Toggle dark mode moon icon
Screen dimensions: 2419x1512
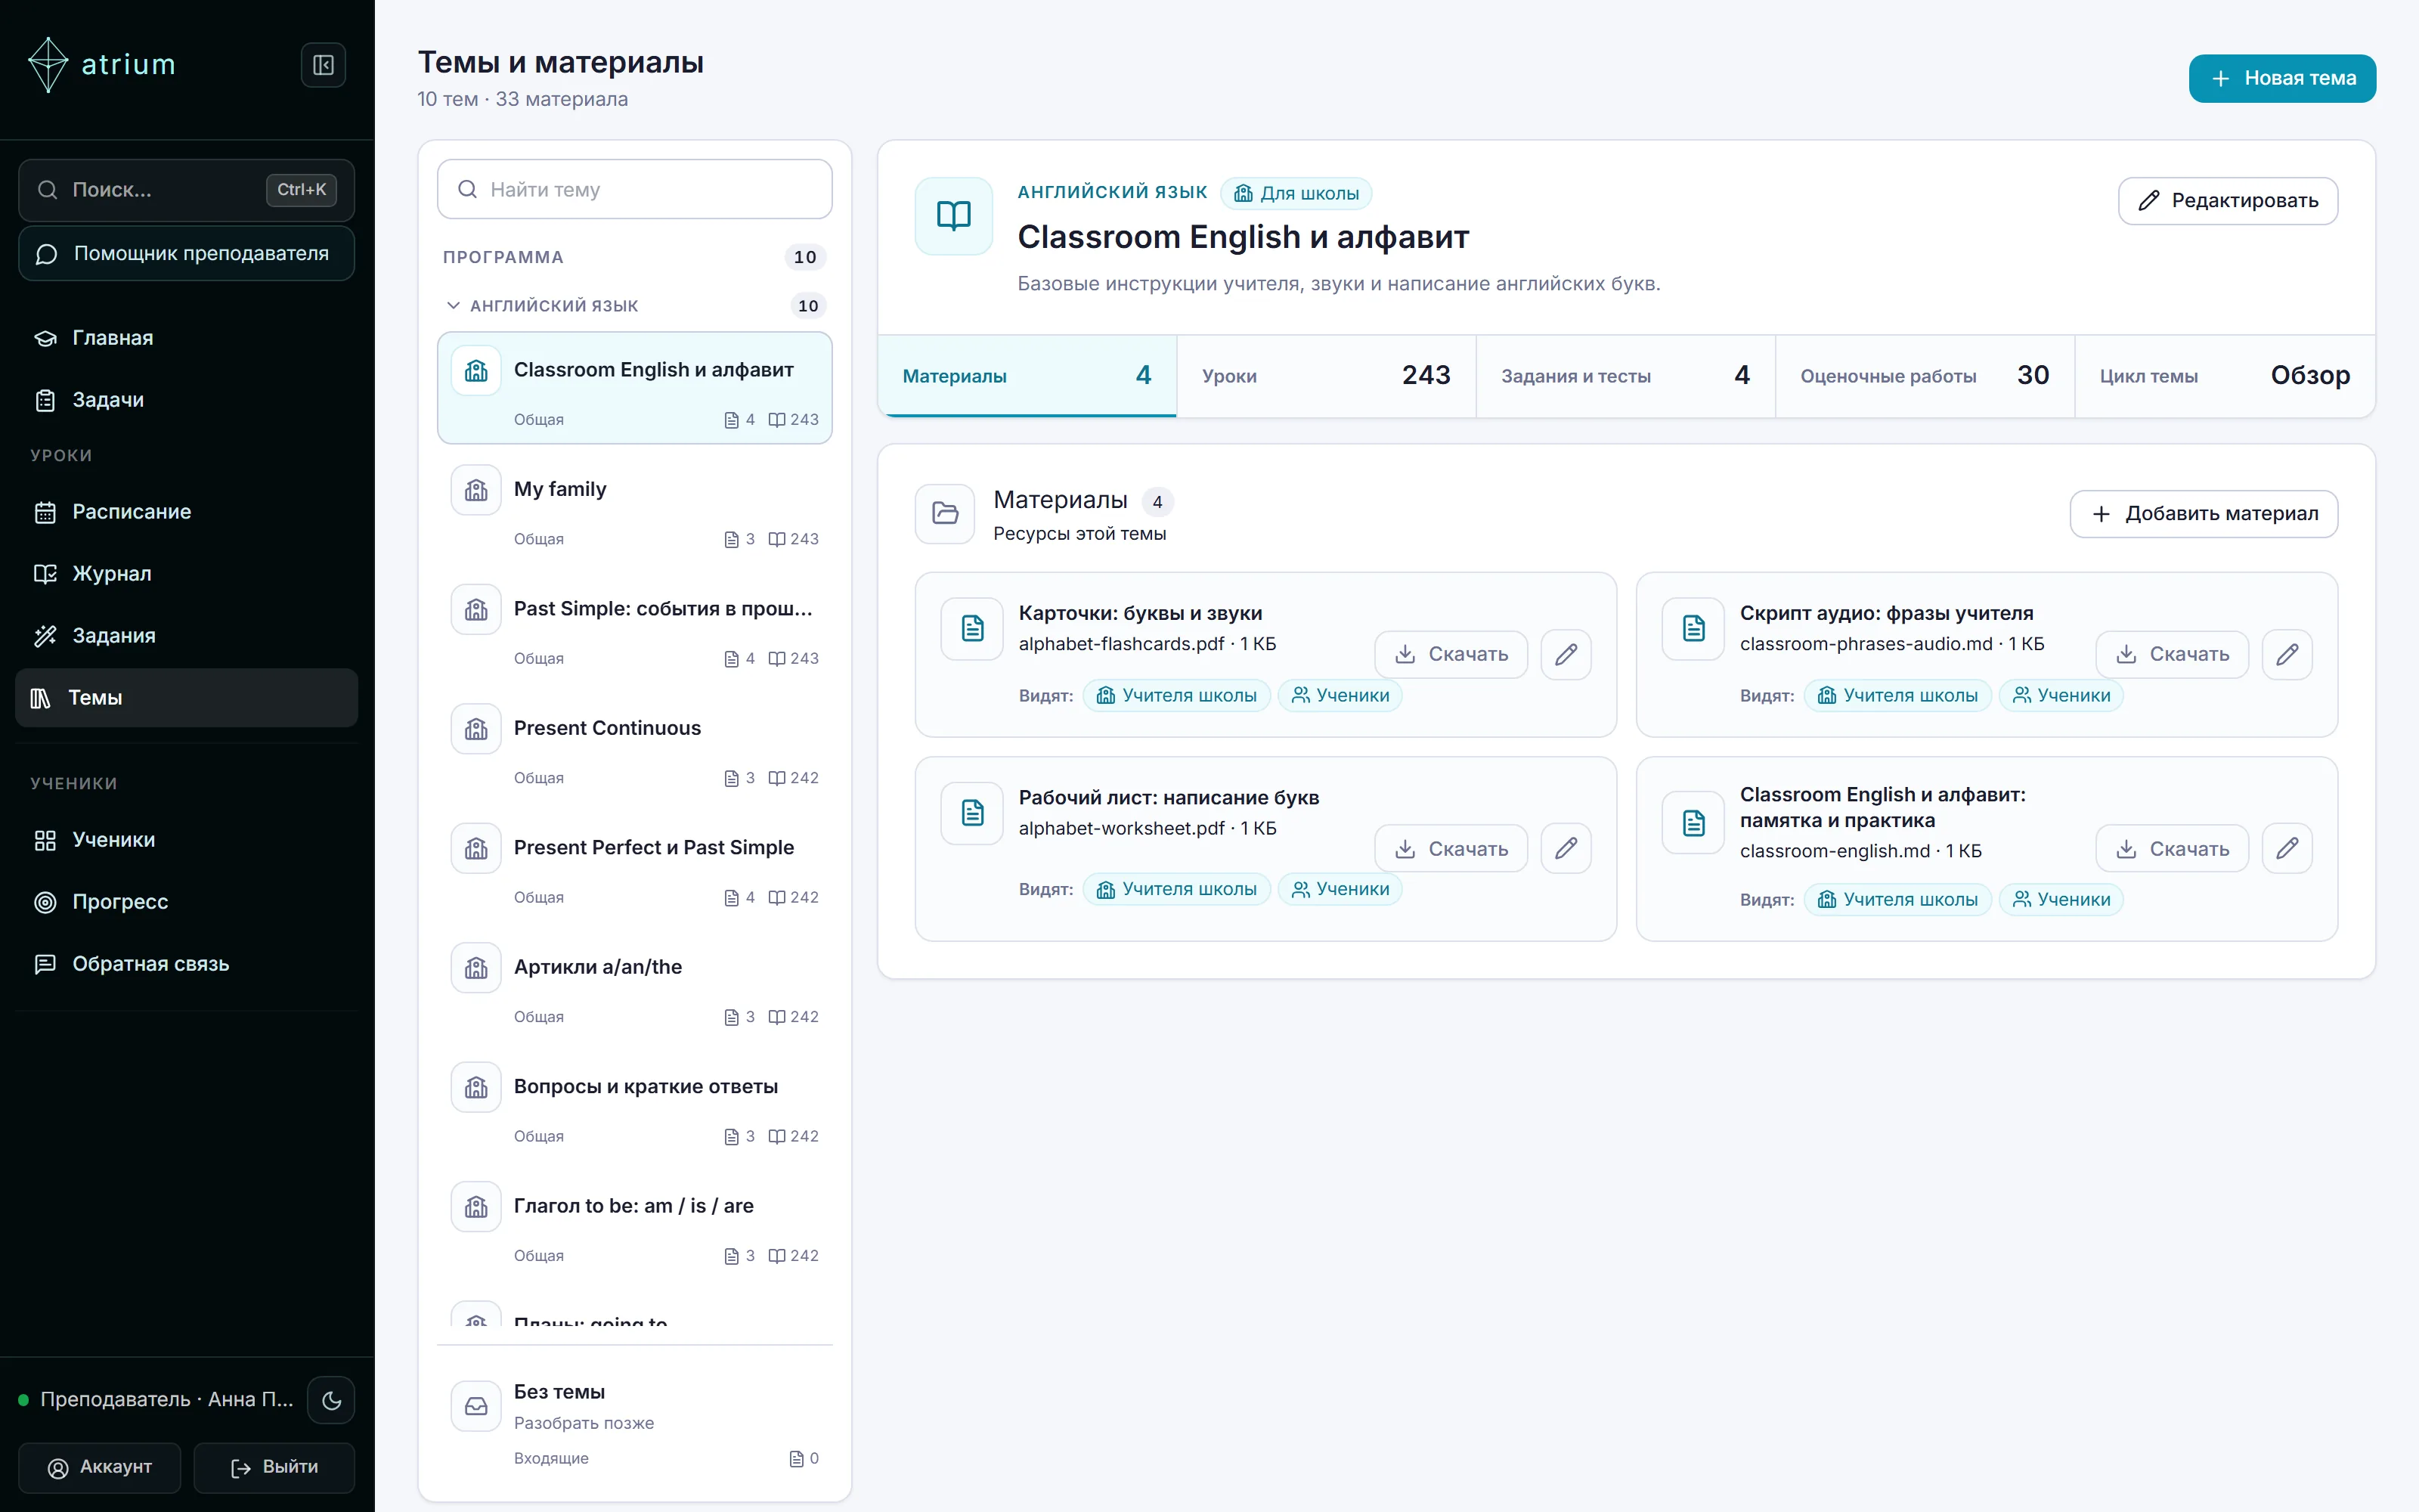[332, 1400]
